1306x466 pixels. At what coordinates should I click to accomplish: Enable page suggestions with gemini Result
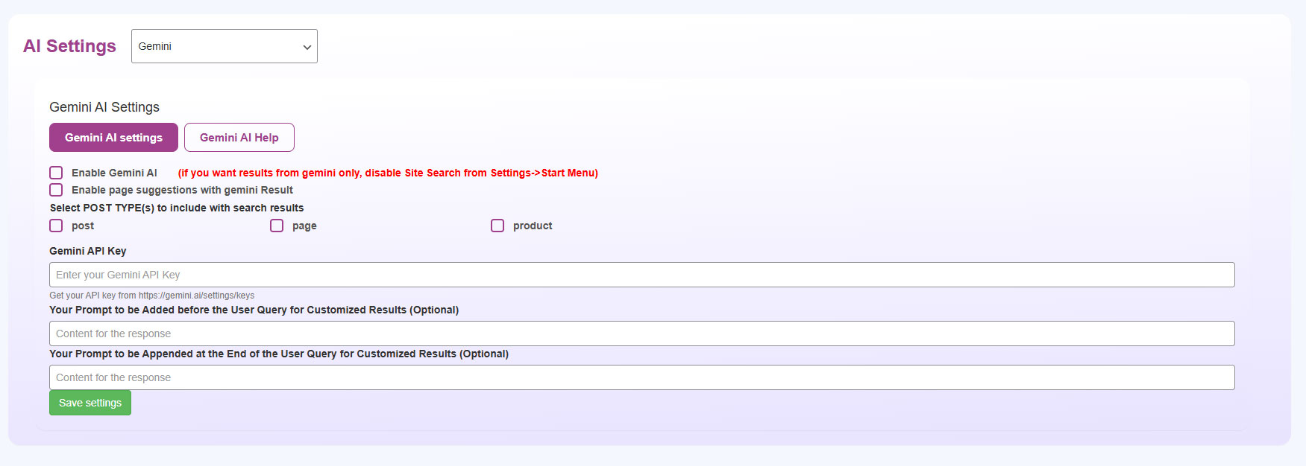56,190
